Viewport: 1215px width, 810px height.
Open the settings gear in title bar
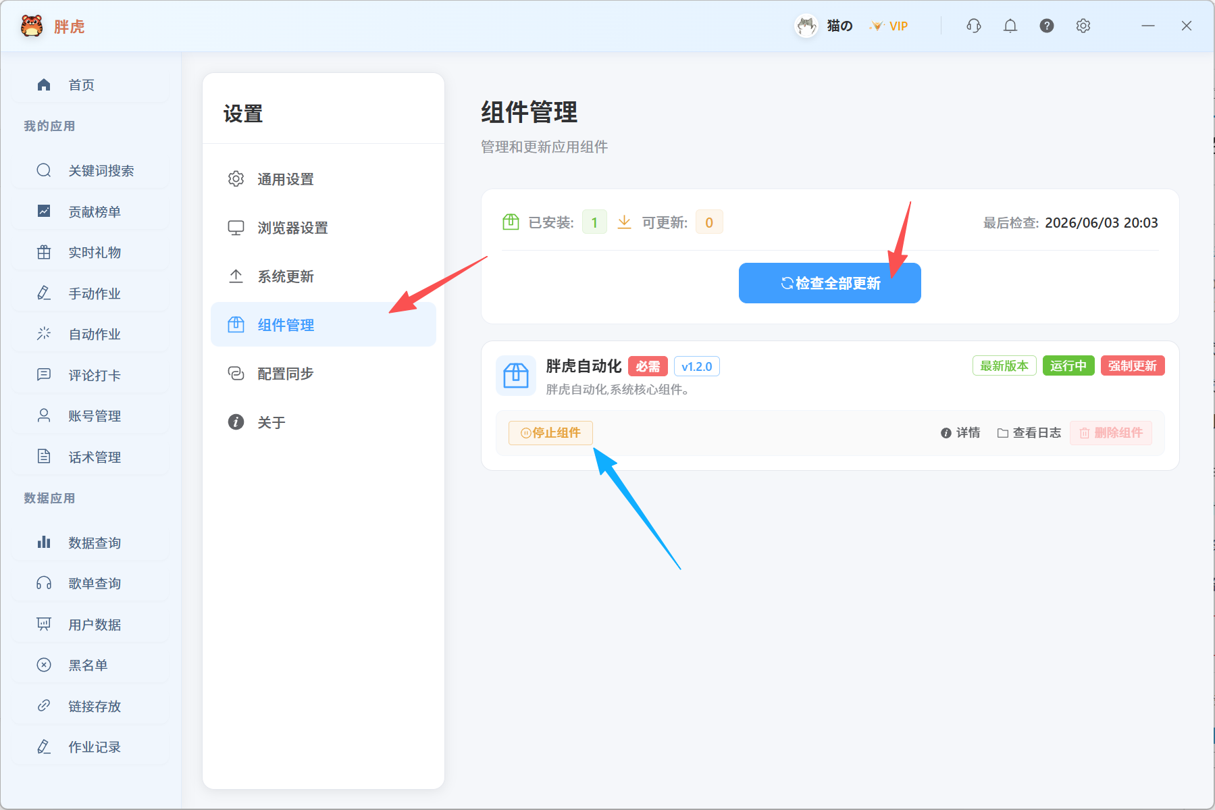click(x=1083, y=26)
